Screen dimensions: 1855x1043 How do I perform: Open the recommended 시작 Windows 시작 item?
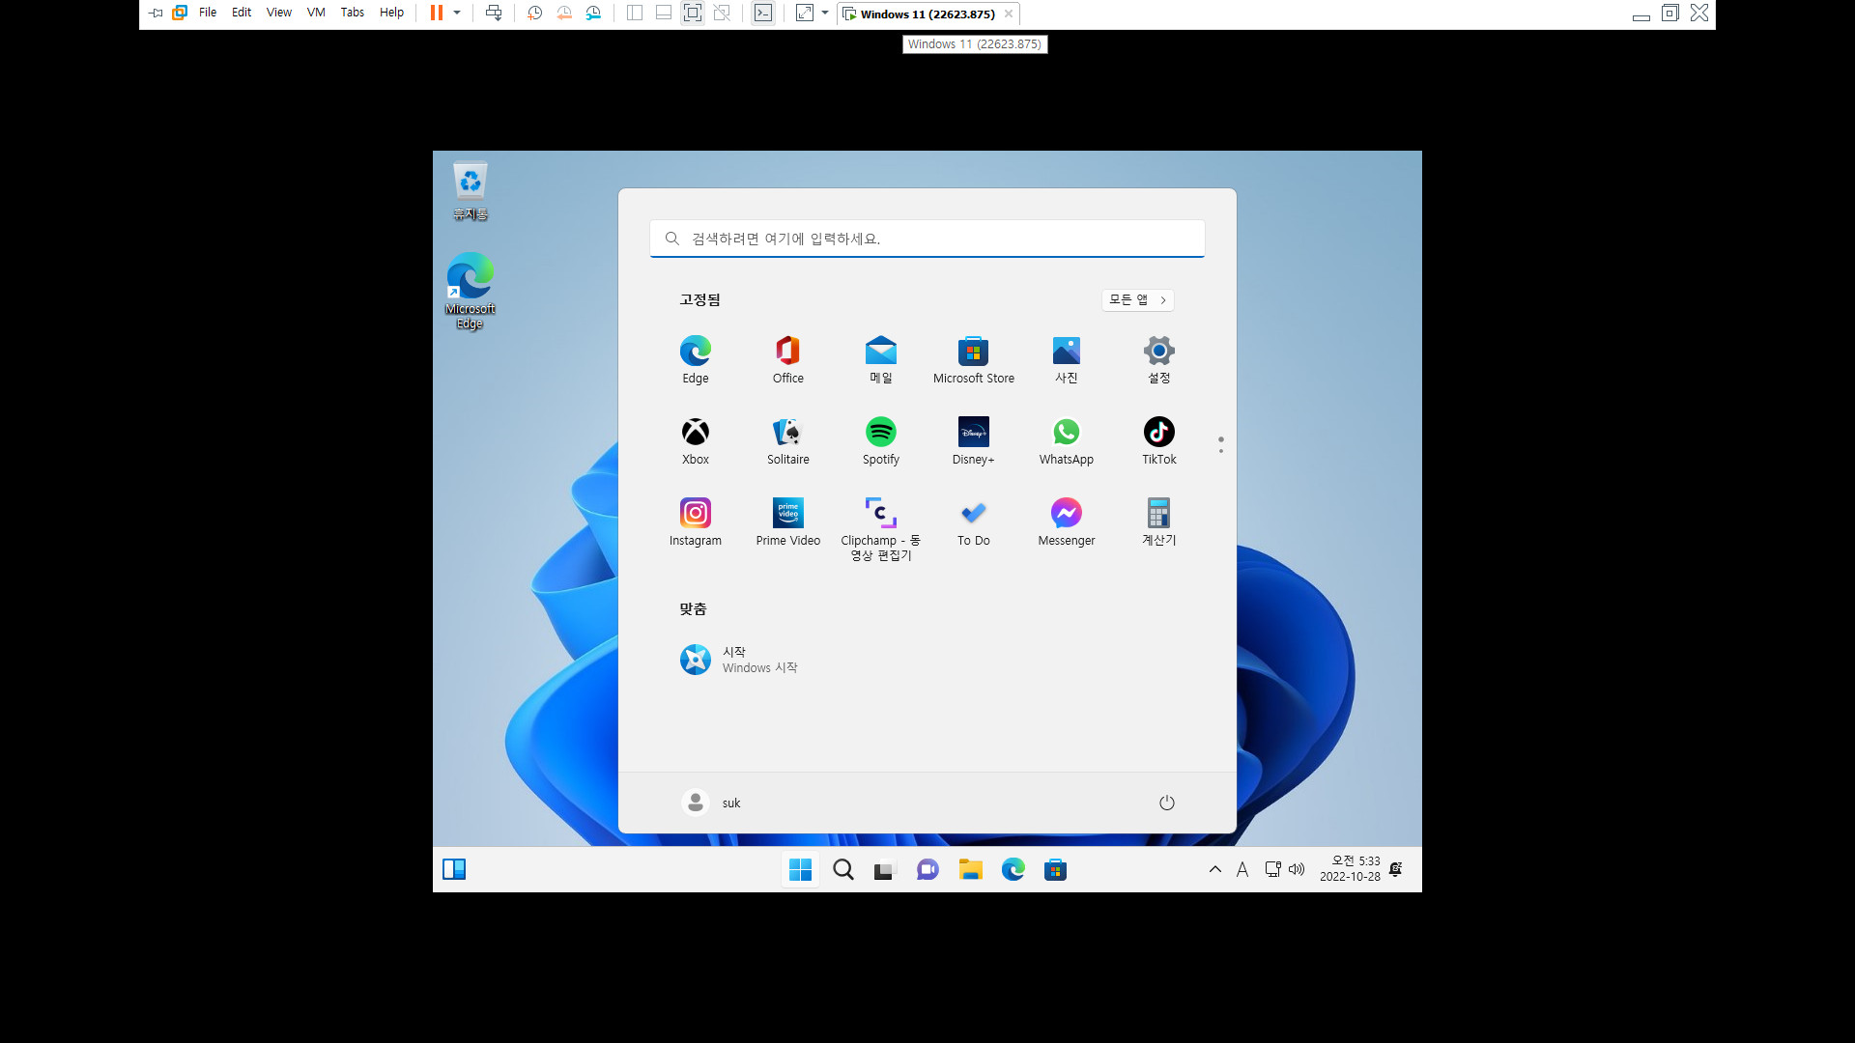pos(740,660)
